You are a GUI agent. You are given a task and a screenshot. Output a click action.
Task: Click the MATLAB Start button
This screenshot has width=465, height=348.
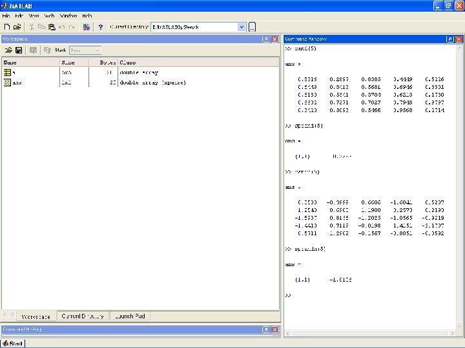pos(13,343)
